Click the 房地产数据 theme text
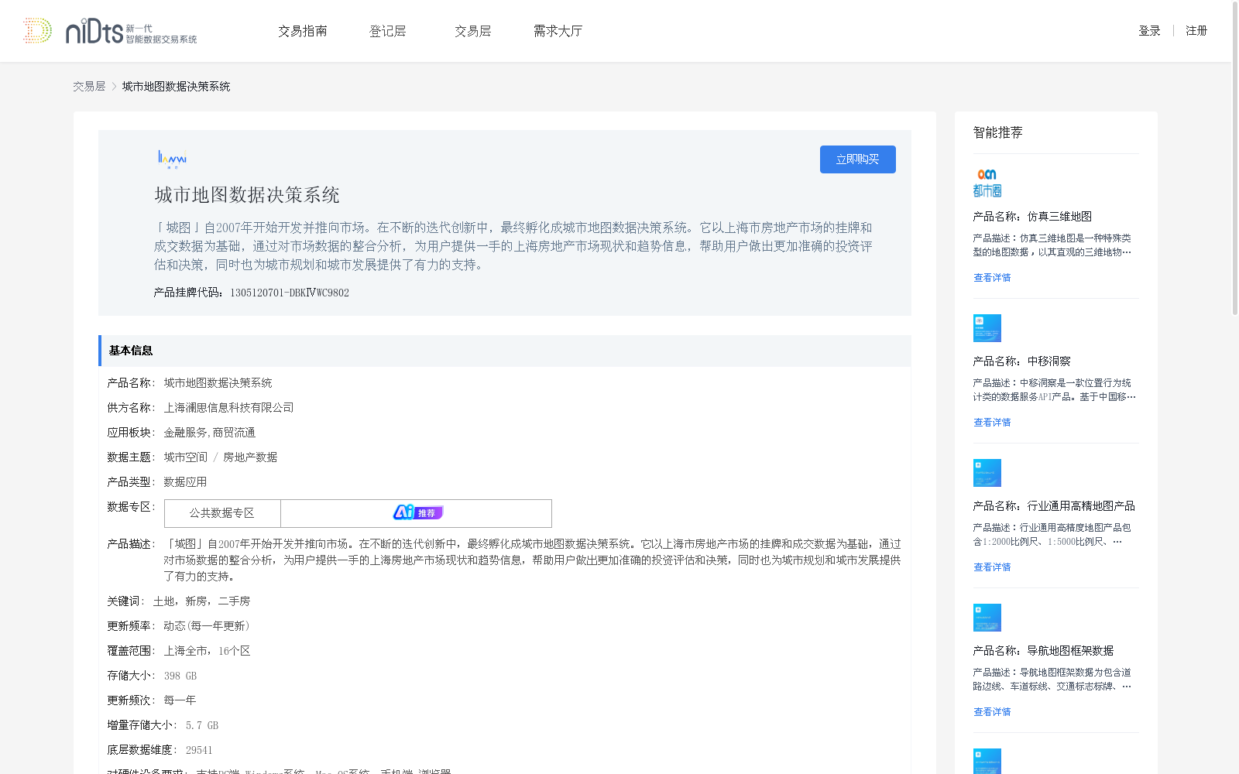 [x=250, y=457]
